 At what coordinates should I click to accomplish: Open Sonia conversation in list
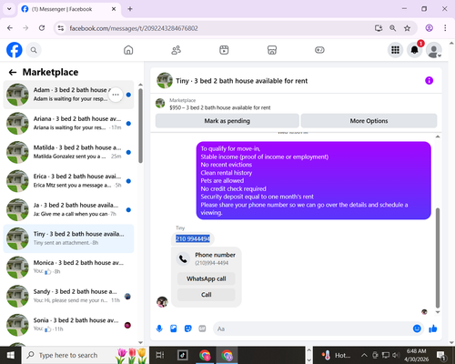pyautogui.click(x=68, y=325)
